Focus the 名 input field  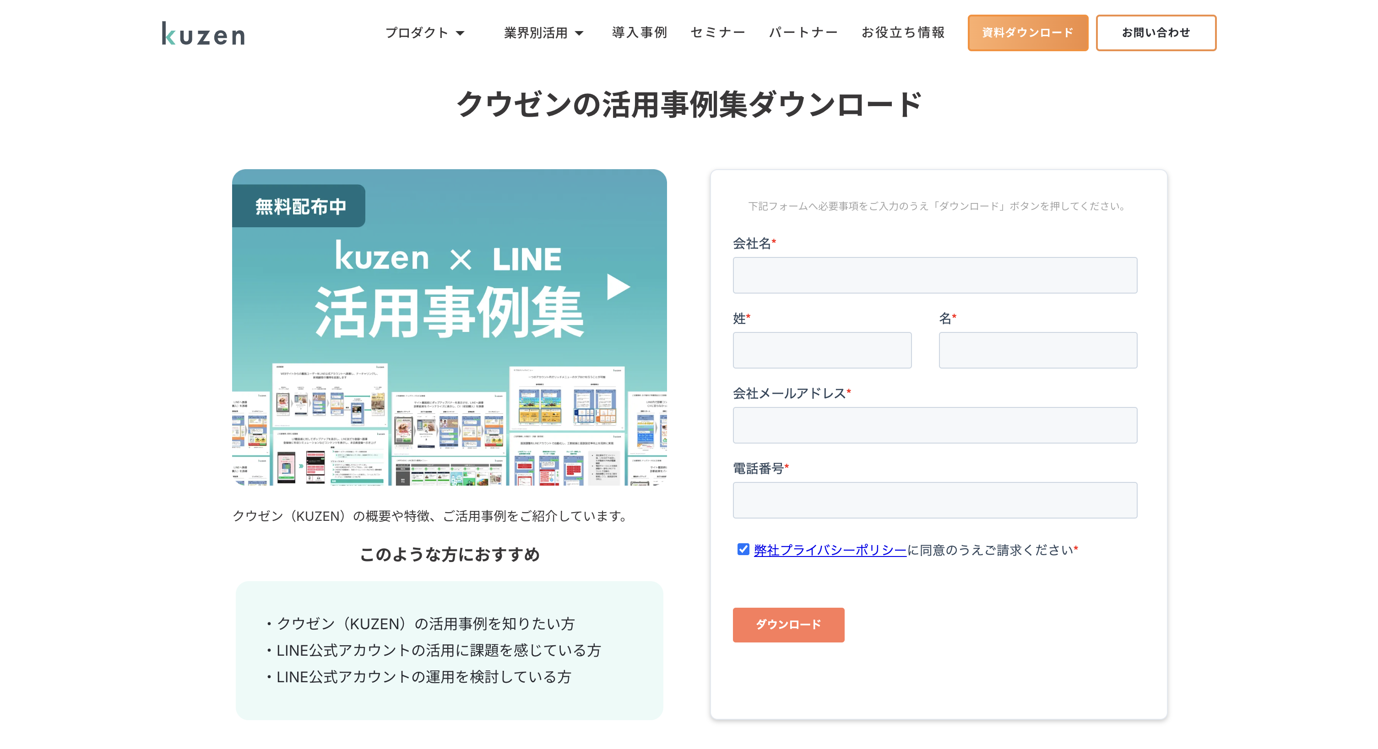point(1038,350)
